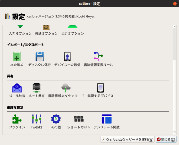Click the 高度な設定 section heading

coord(15,107)
